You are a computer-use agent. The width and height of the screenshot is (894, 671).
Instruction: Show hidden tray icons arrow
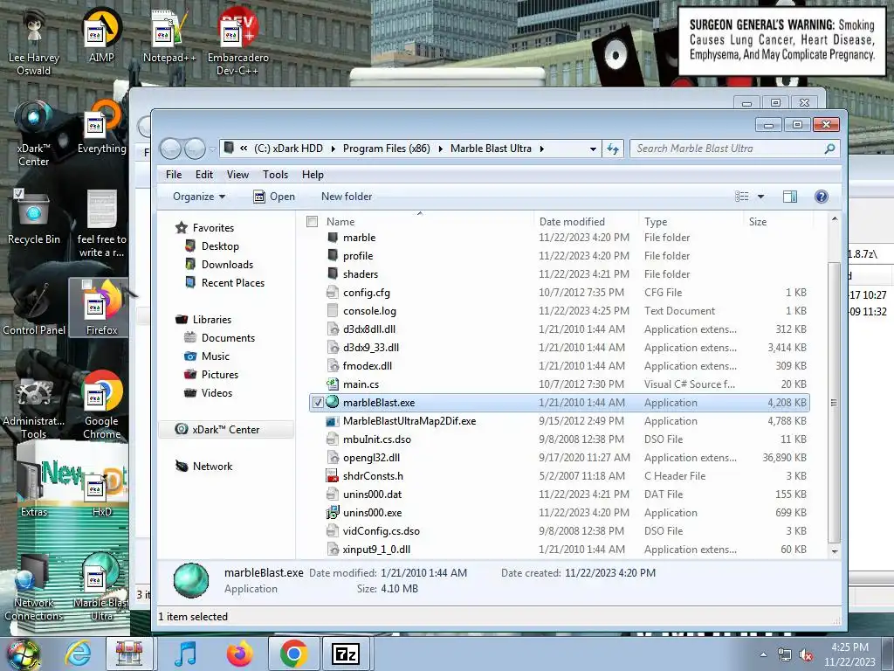coord(763,655)
